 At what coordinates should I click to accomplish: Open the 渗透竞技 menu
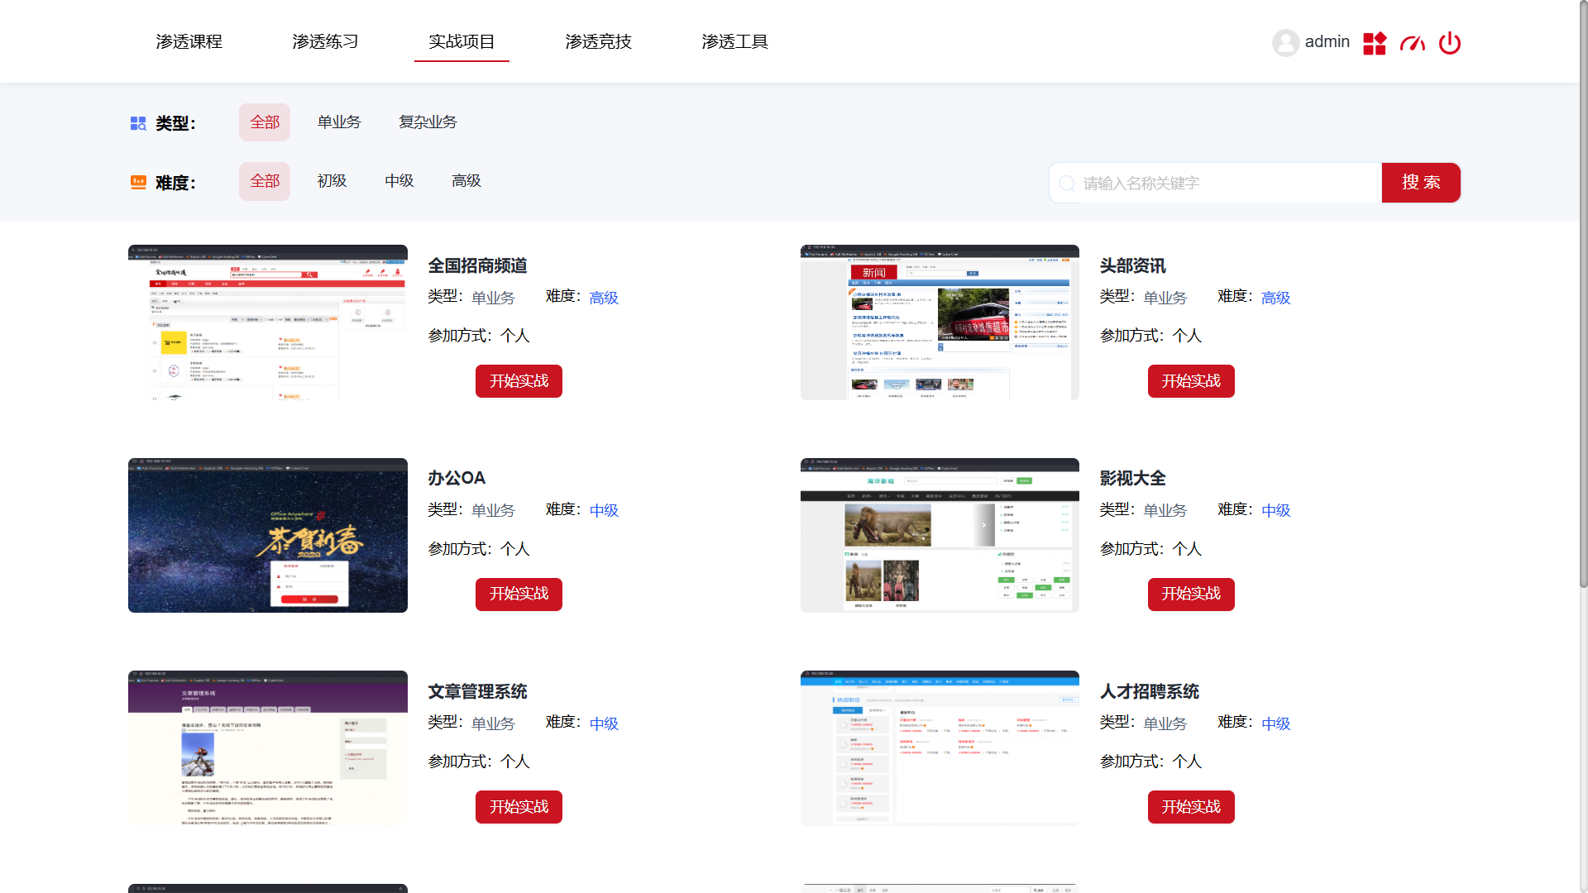(599, 41)
